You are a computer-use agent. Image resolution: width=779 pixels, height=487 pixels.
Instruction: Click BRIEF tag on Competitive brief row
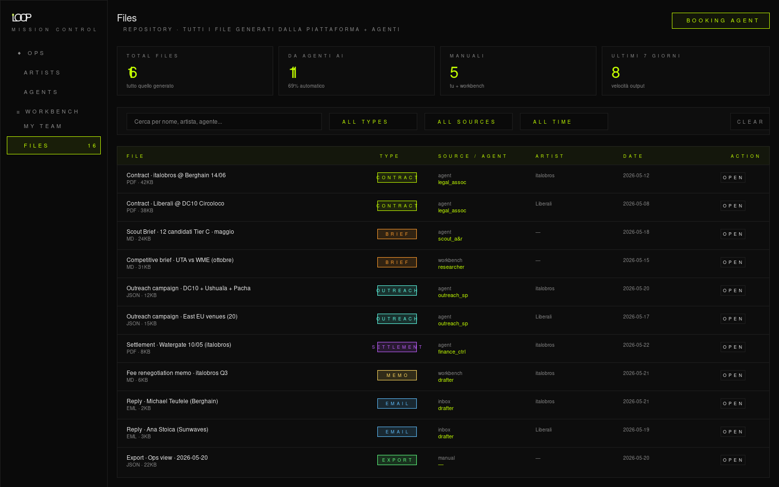point(397,262)
